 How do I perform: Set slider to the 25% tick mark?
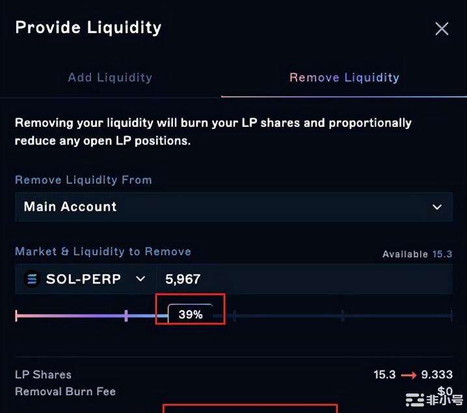tap(126, 315)
